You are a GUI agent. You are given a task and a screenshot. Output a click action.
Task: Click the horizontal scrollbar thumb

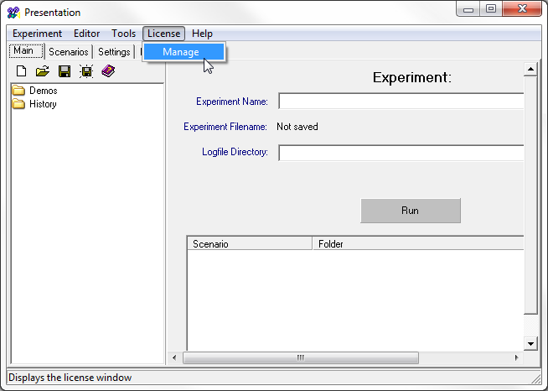click(301, 357)
